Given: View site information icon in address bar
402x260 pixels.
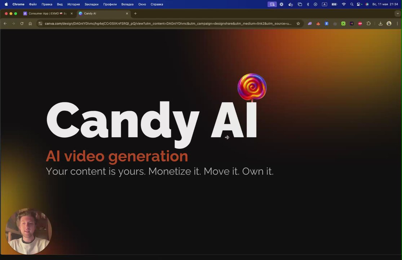Looking at the screenshot, I should point(40,23).
